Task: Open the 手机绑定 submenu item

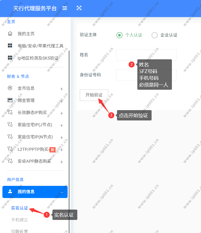Action: tap(19, 220)
